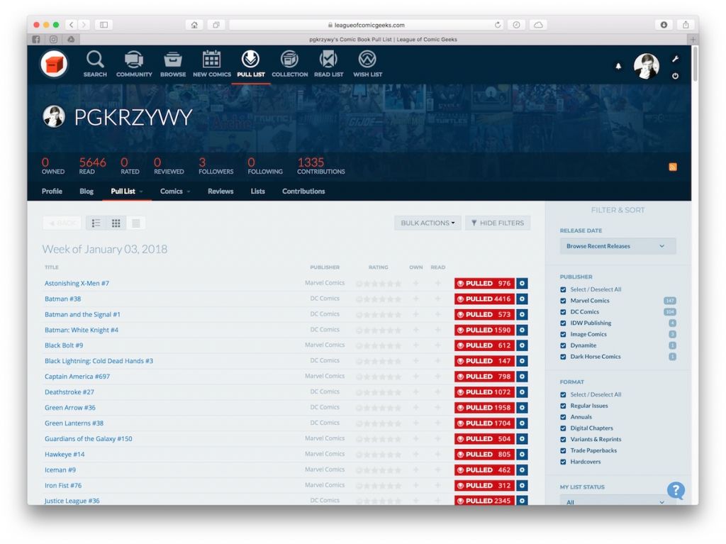The height and width of the screenshot is (544, 726).
Task: Click Pulled button for Green Arrow #36
Action: (x=484, y=408)
